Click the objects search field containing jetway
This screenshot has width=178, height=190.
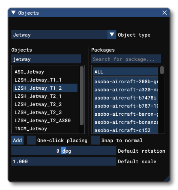point(46,59)
